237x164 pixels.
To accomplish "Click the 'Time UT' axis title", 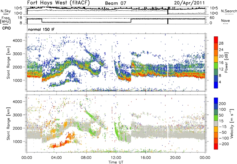I will pos(116,162).
